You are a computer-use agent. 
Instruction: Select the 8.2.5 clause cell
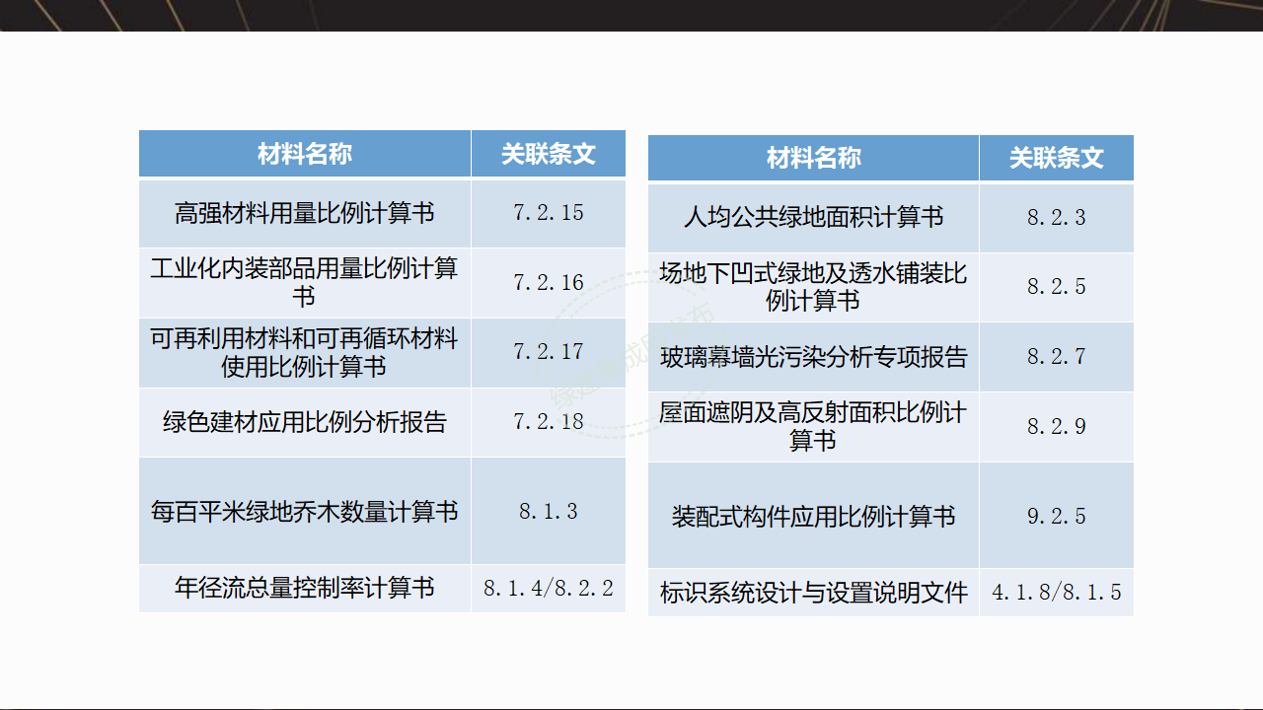point(1057,287)
